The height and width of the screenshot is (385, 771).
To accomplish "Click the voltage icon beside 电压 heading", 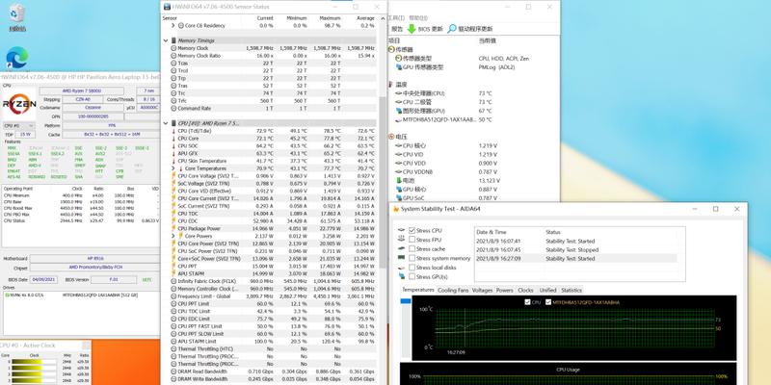I will [x=391, y=137].
